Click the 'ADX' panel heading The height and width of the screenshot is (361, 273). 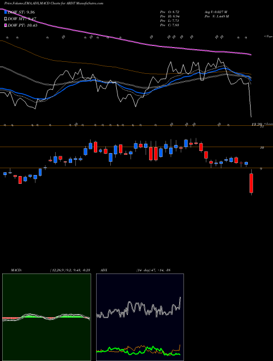[104, 270]
